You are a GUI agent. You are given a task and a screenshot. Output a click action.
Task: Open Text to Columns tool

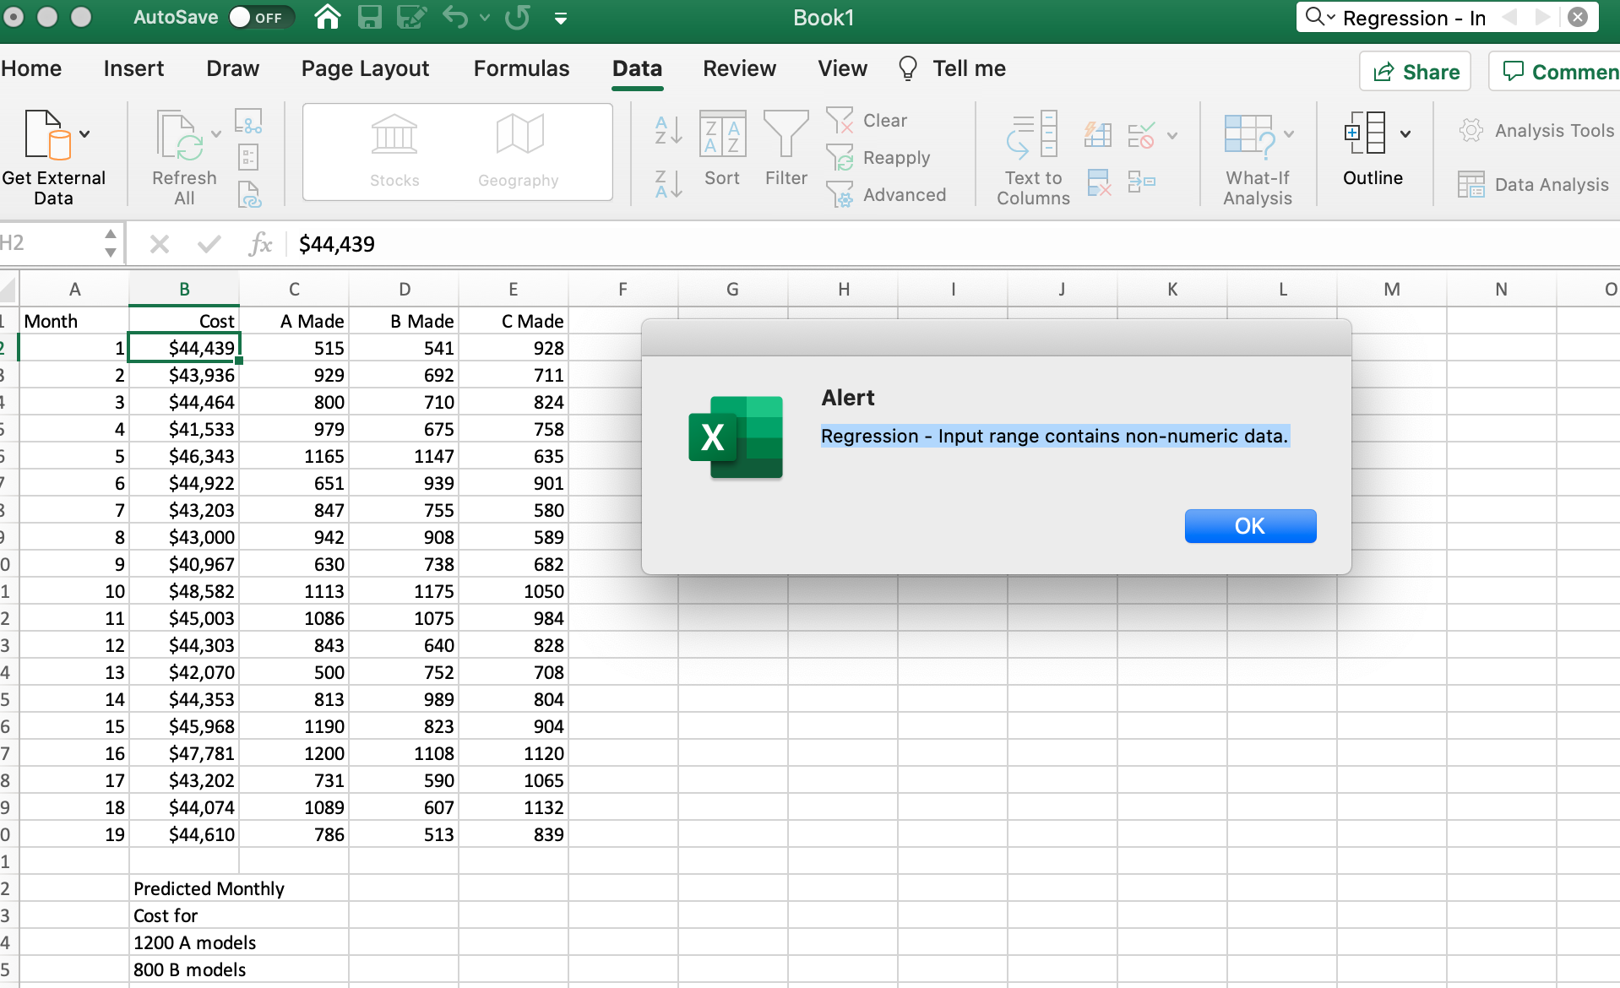(1033, 158)
